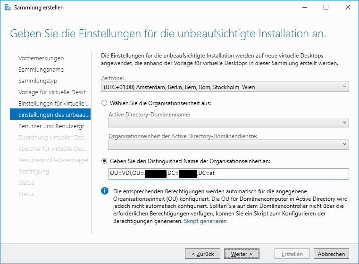Image resolution: width=359 pixels, height=264 pixels.
Task: Maximize the wizard window
Action: [x=326, y=8]
